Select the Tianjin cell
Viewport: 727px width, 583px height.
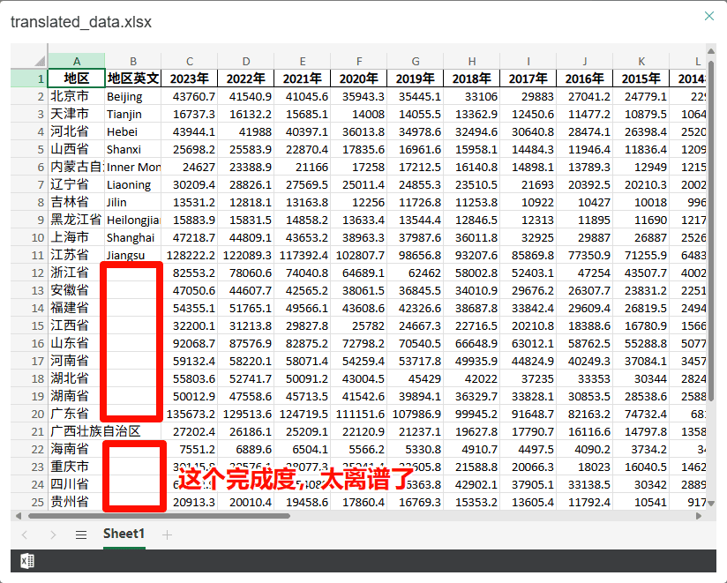tap(133, 114)
